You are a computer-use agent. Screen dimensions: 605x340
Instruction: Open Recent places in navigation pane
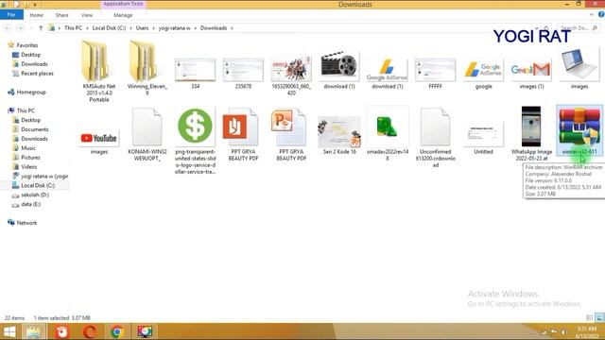[37, 74]
